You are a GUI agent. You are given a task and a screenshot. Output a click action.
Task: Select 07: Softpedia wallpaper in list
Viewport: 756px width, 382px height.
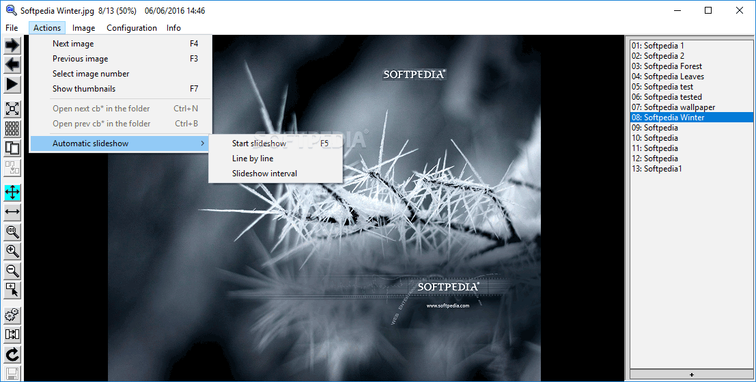[691, 107]
